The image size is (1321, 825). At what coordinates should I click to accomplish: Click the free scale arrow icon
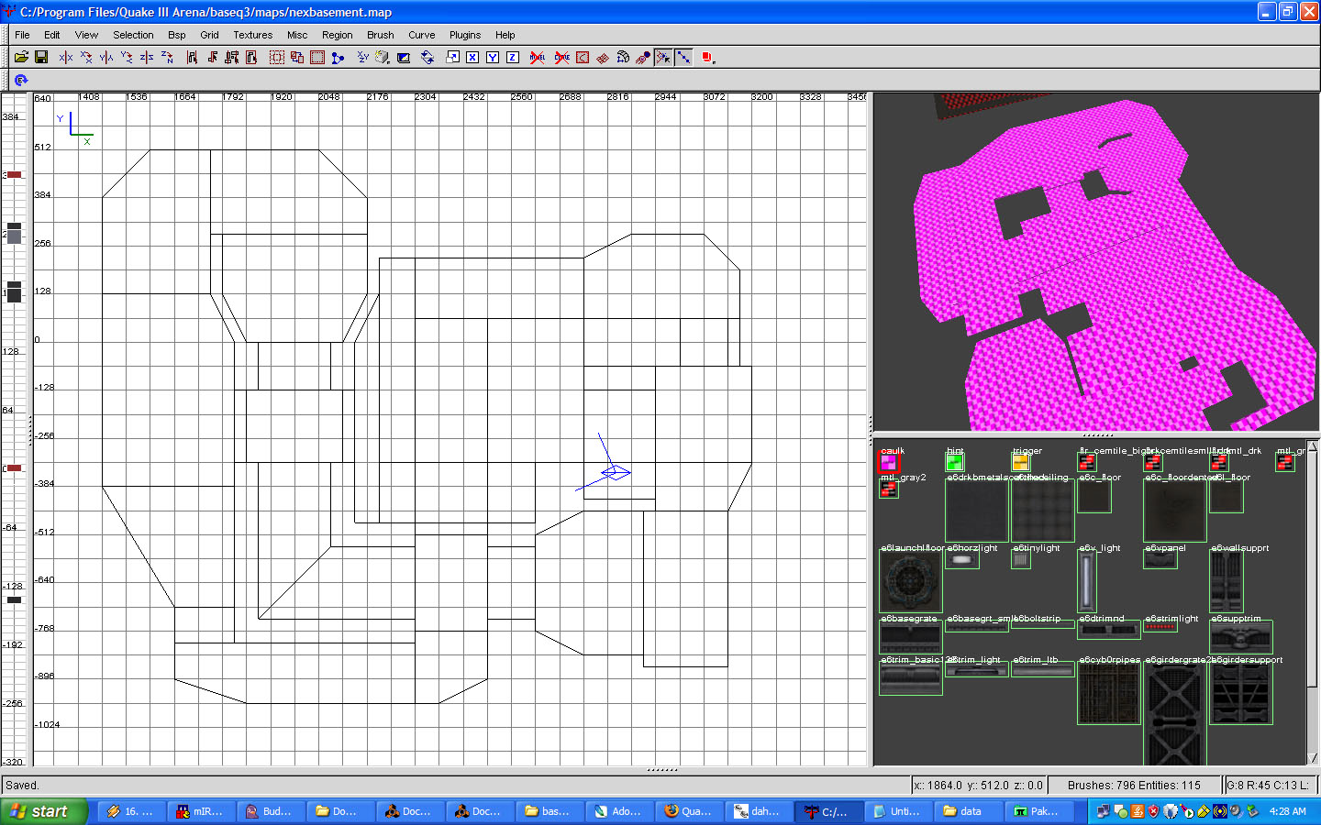click(x=452, y=57)
